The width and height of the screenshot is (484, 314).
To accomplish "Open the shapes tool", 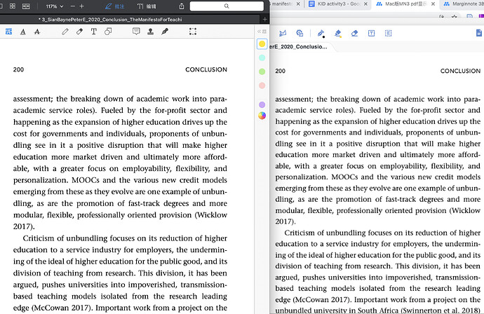I will 108,32.
